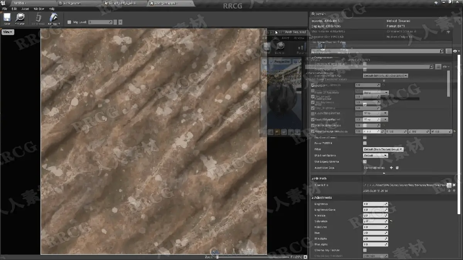Toggle the Mip Level checkbox
The image size is (463, 260).
(69, 22)
